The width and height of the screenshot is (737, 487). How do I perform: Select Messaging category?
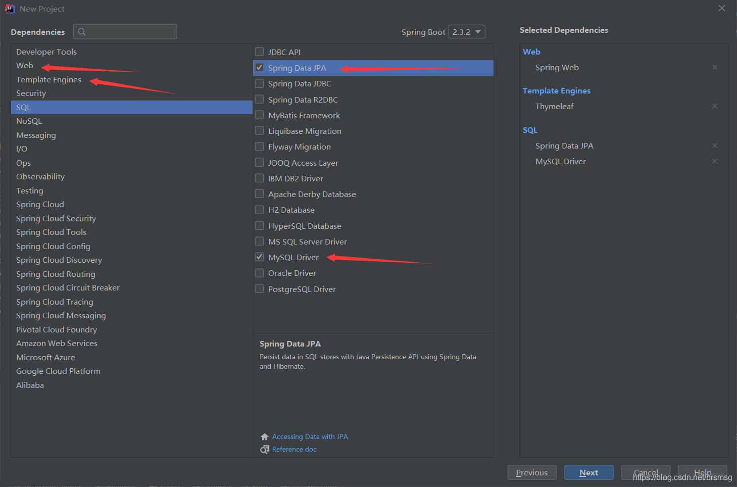pyautogui.click(x=132, y=135)
